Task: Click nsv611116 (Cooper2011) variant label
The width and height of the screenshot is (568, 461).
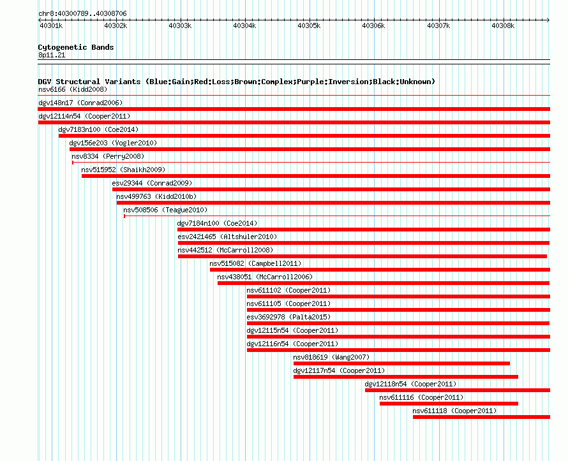Action: point(421,397)
